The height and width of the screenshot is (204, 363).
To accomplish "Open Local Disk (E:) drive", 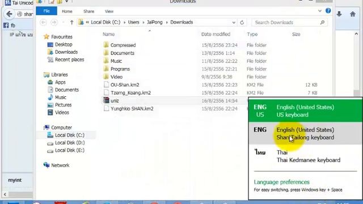I will coord(69,150).
